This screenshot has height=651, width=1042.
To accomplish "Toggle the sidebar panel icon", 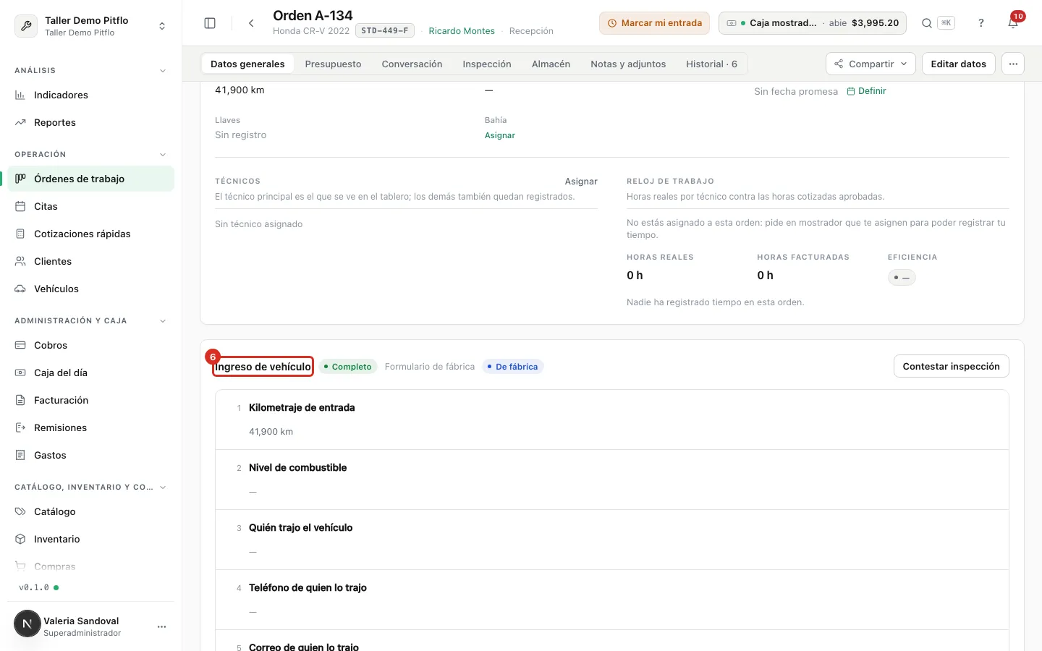I will 210,23.
